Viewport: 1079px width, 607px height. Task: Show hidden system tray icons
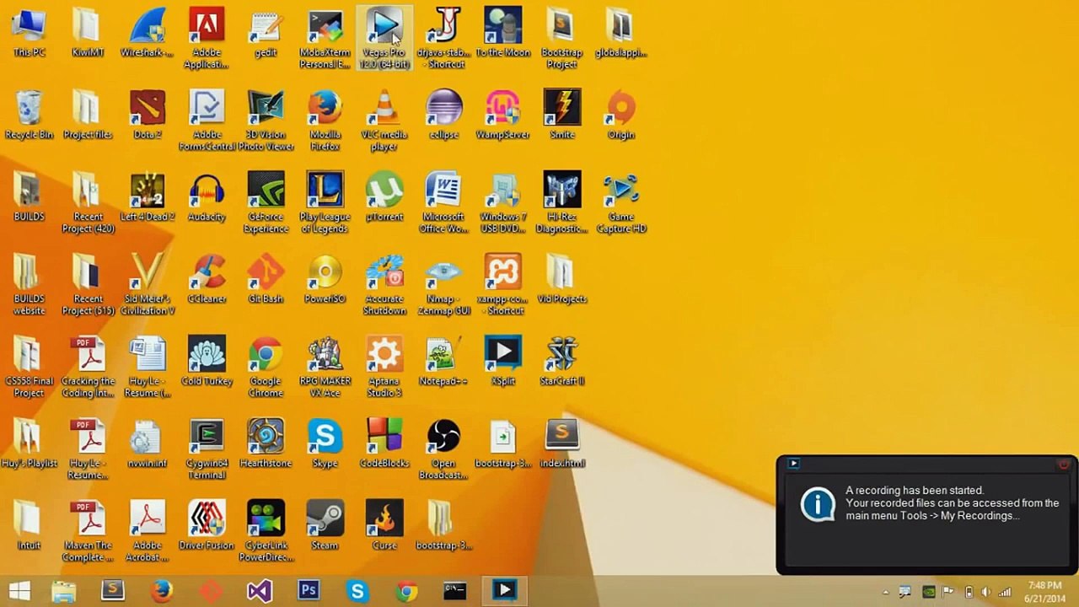click(885, 592)
